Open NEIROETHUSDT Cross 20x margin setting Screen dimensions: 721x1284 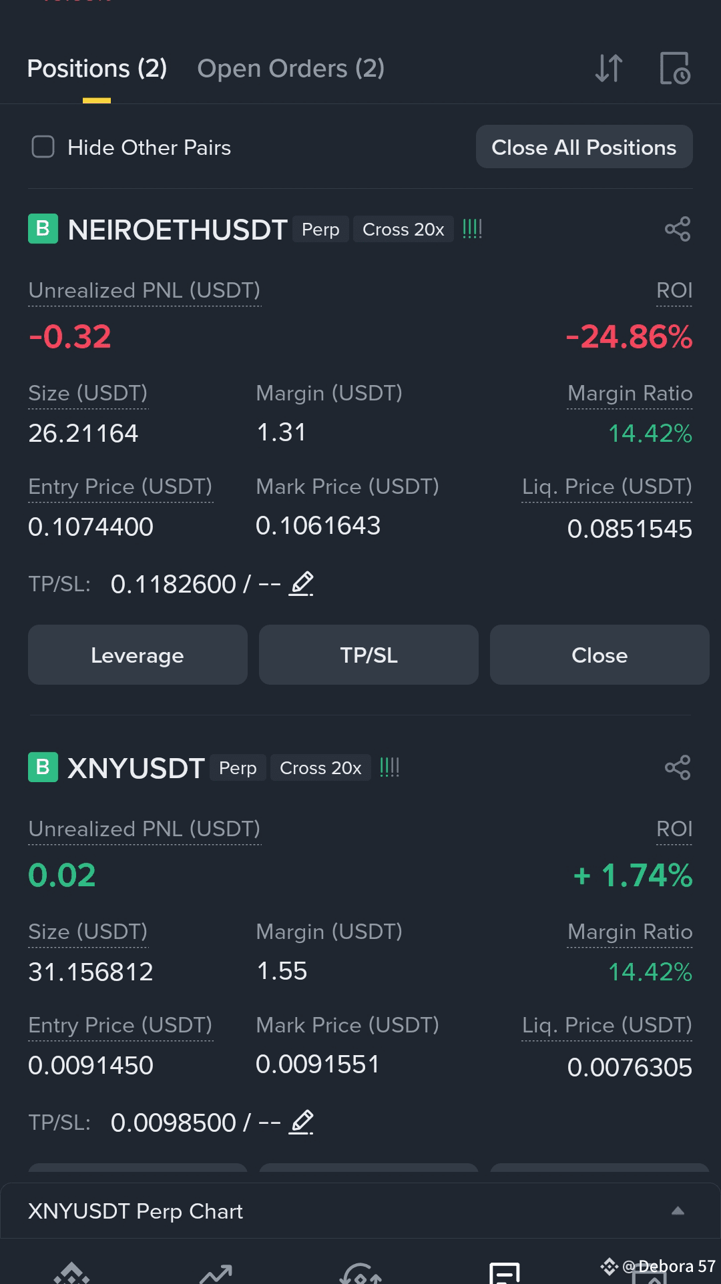(403, 230)
